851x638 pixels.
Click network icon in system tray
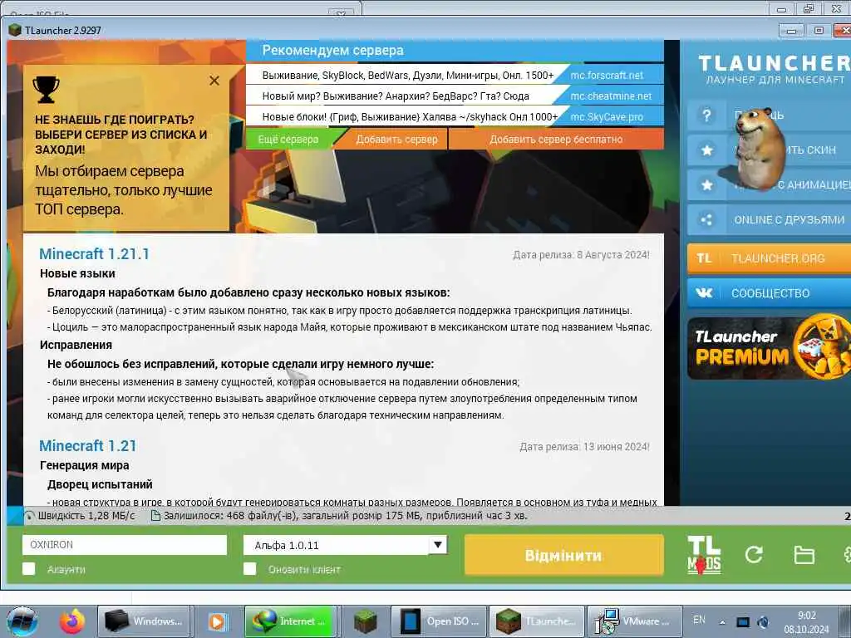[742, 621]
